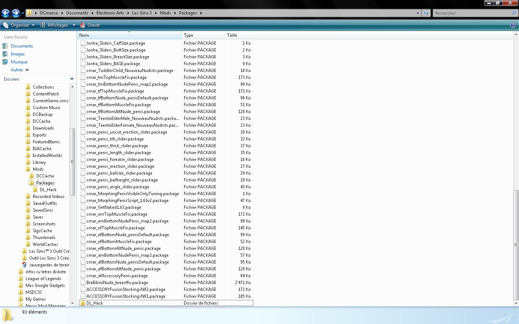
Task: Select the Recorded Videos folder in tree
Action: (x=48, y=197)
